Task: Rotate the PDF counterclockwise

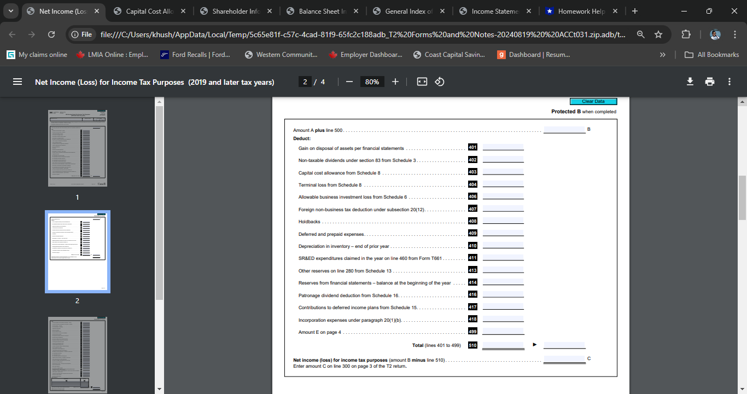Action: (x=439, y=82)
